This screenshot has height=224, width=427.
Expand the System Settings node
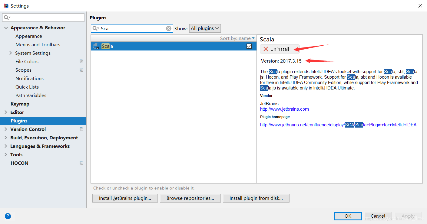(11, 53)
